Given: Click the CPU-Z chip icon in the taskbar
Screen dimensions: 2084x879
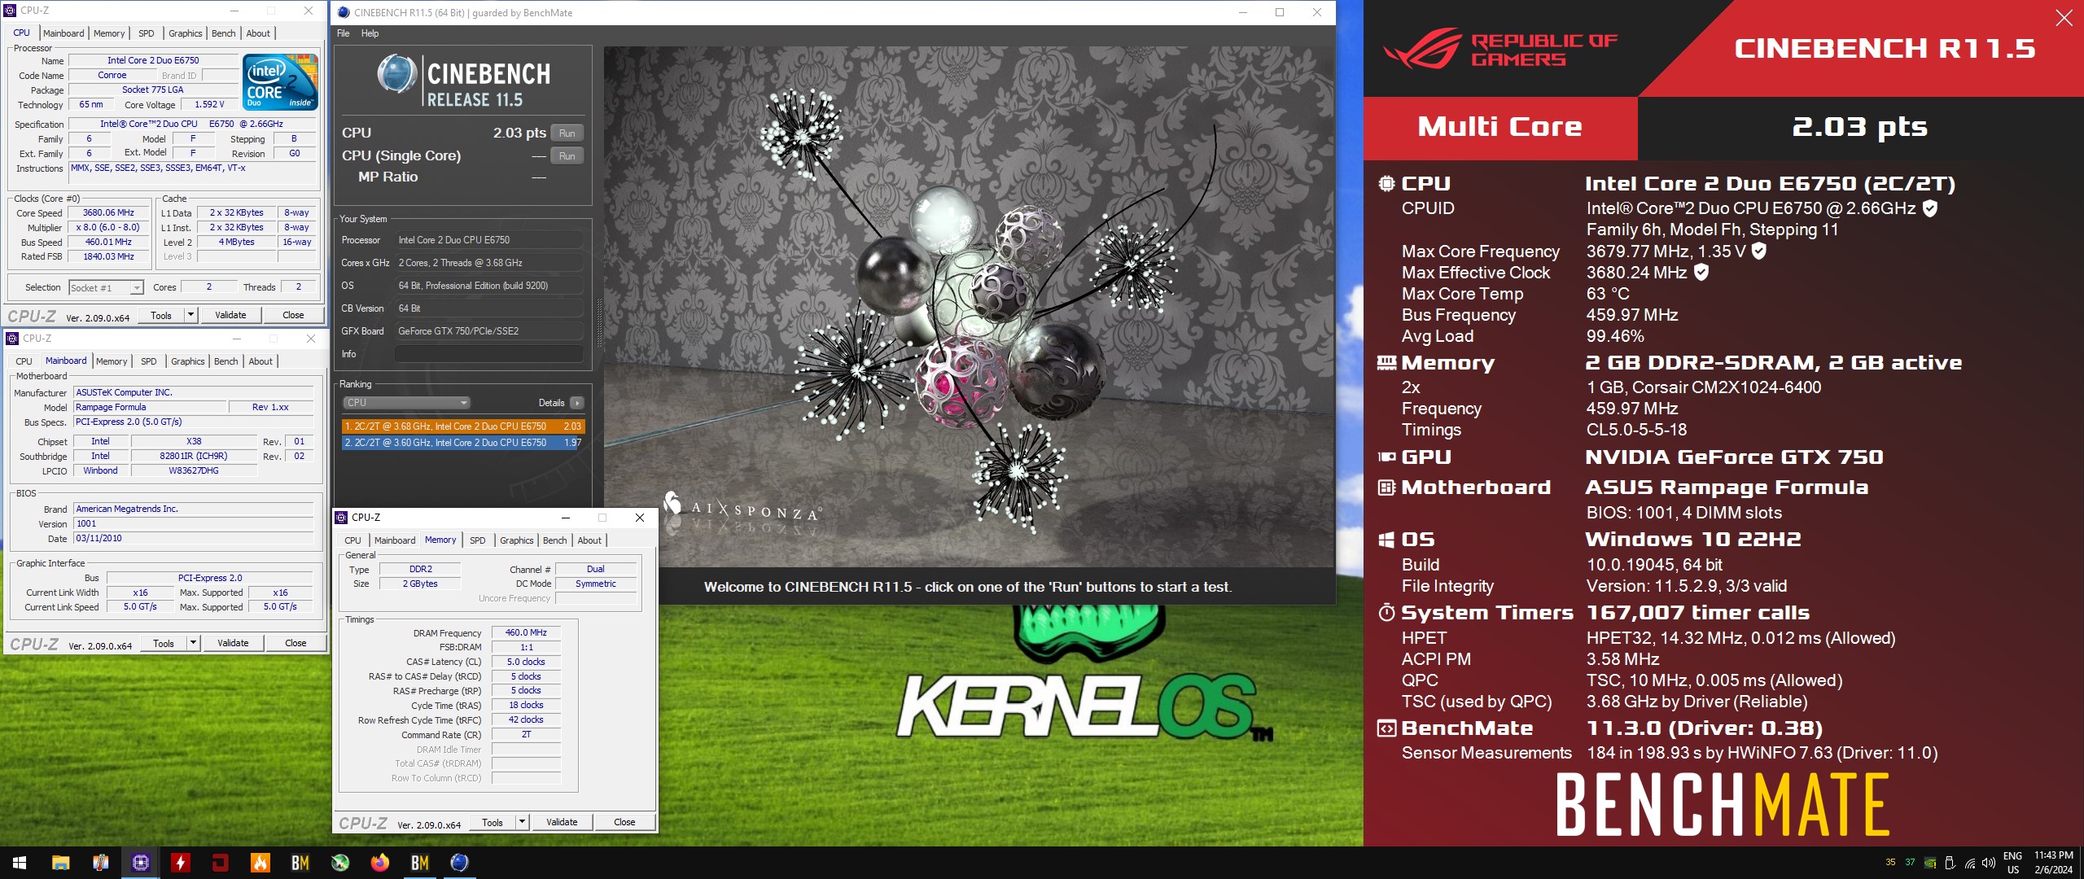Looking at the screenshot, I should [141, 863].
